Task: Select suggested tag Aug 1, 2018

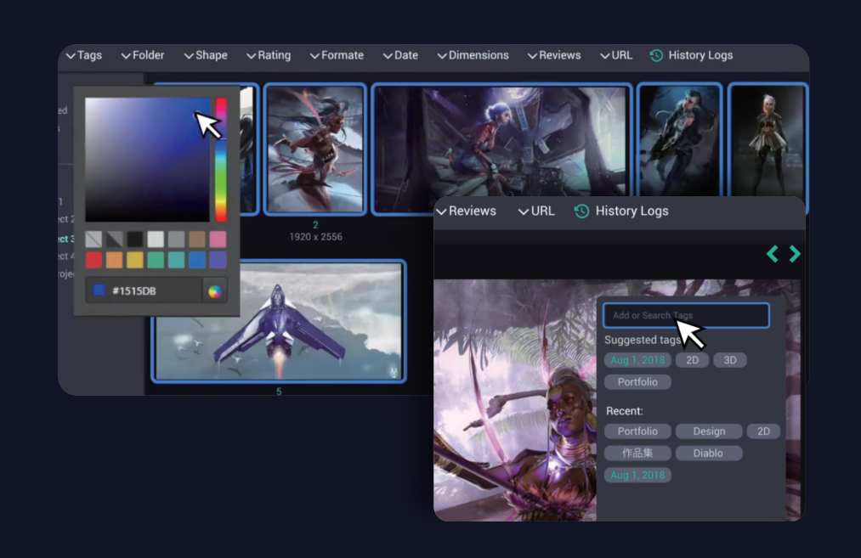Action: [x=637, y=360]
